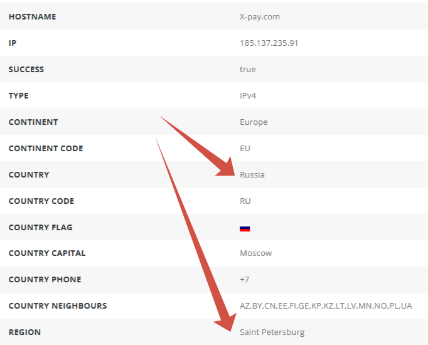Click the +7 country phone value
428x345 pixels.
pyautogui.click(x=245, y=280)
